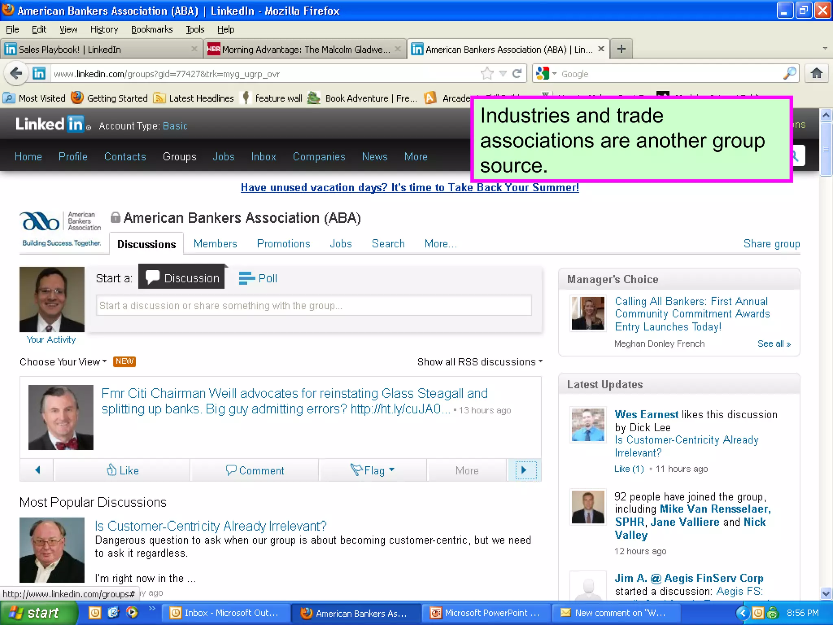Open the File menu
This screenshot has width=833, height=625.
pos(12,29)
